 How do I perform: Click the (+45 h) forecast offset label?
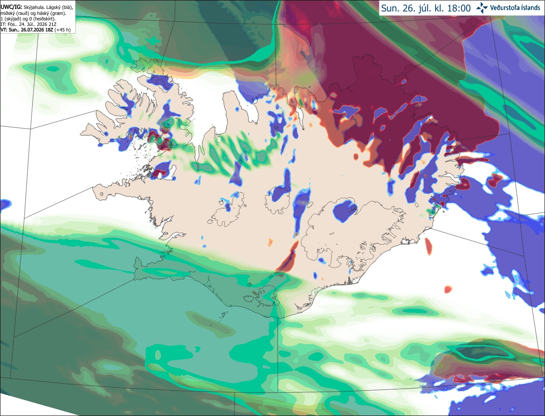63,30
